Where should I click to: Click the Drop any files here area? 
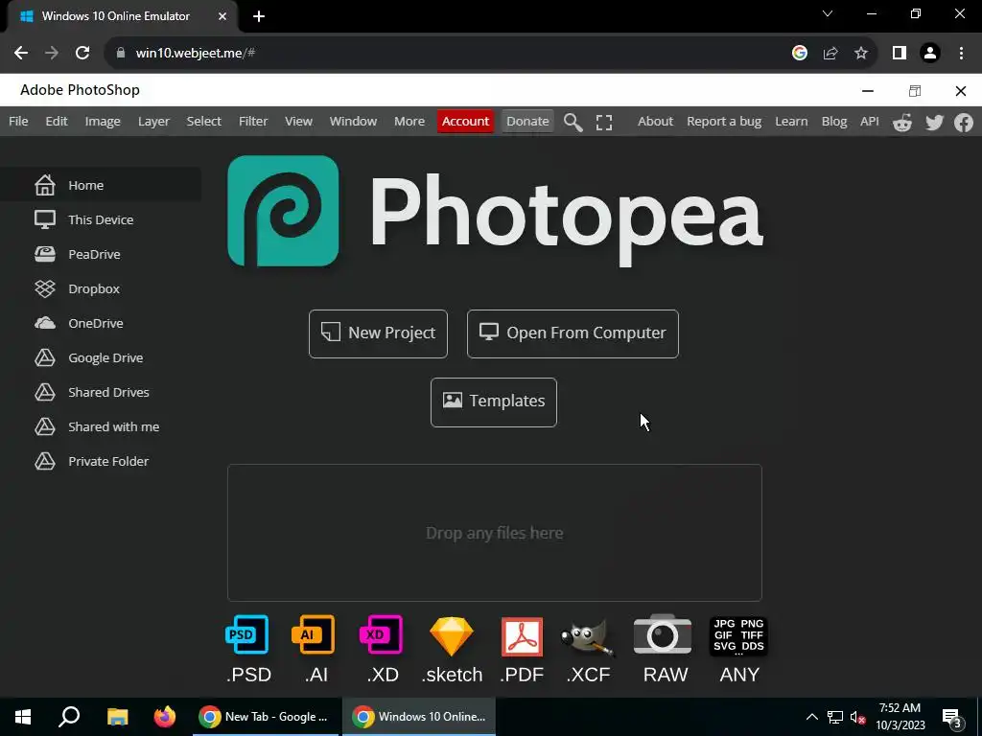(495, 533)
